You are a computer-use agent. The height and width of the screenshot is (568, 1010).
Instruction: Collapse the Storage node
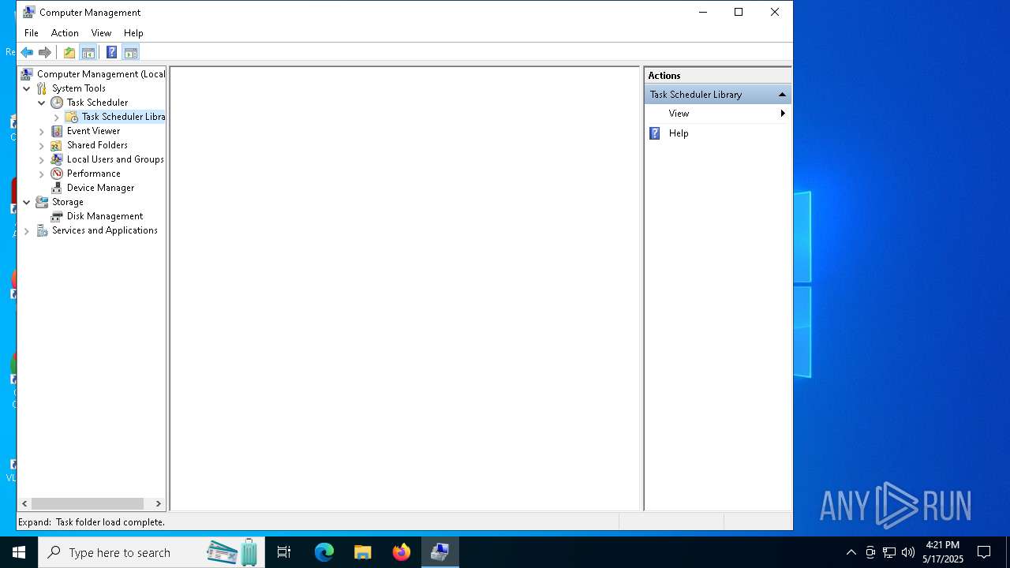[x=27, y=202]
